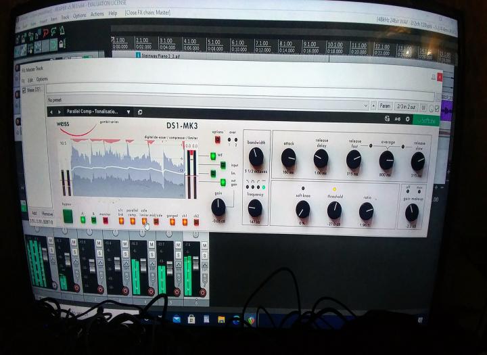This screenshot has height=355, width=487.
Task: Toggle the parallel comp button
Action: (x=133, y=221)
